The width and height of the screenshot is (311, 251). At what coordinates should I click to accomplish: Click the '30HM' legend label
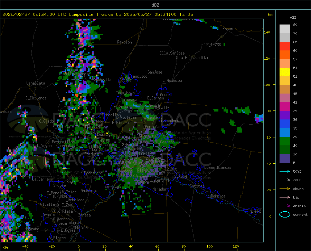click(x=297, y=180)
